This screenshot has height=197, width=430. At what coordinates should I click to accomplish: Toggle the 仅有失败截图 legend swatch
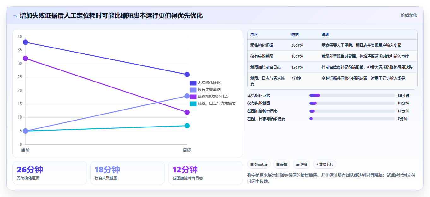point(193,90)
